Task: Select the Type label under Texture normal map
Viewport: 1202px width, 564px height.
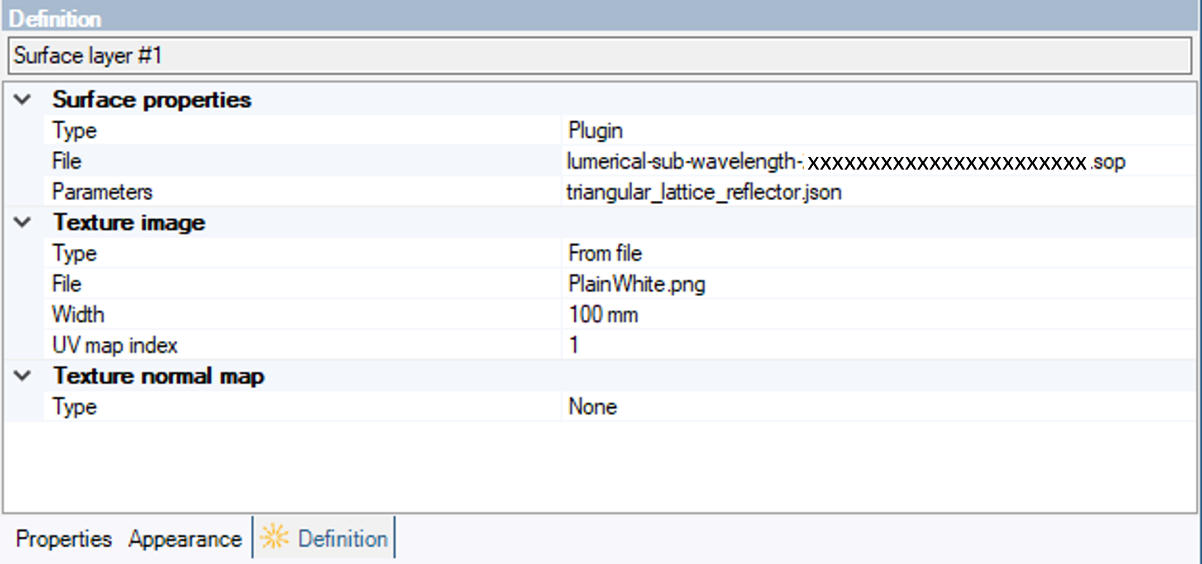Action: (74, 407)
